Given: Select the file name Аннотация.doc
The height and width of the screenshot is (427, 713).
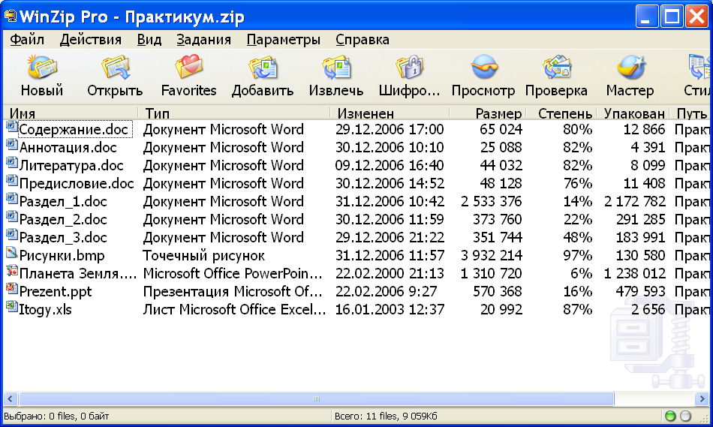Looking at the screenshot, I should (x=68, y=147).
